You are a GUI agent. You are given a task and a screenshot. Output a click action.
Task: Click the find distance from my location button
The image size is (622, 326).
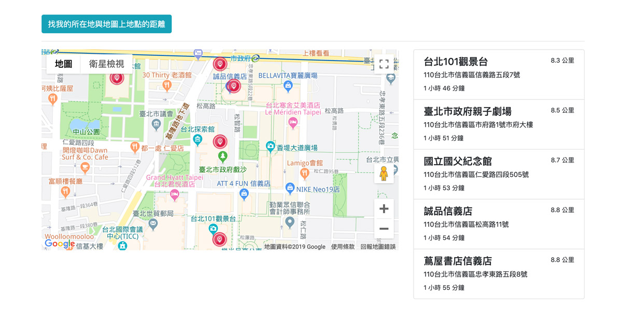106,24
